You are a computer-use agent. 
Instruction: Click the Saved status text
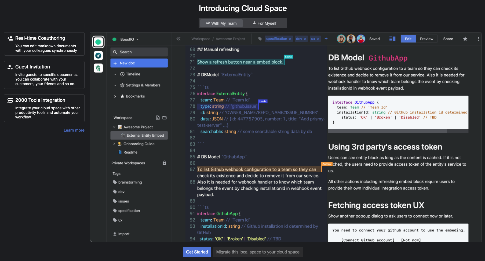(374, 39)
